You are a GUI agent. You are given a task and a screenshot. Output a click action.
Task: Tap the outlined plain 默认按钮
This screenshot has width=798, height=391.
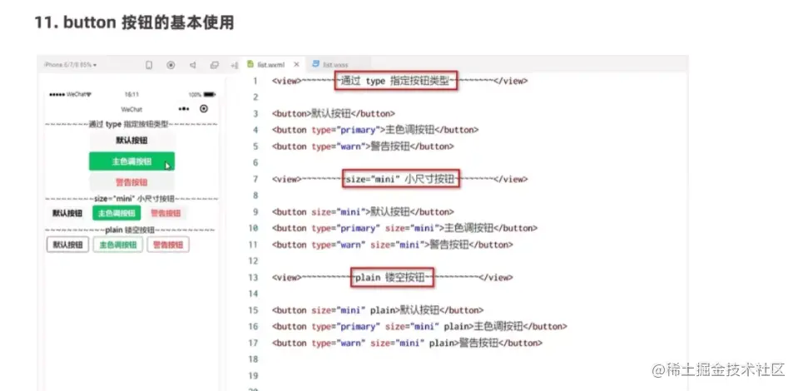click(67, 245)
